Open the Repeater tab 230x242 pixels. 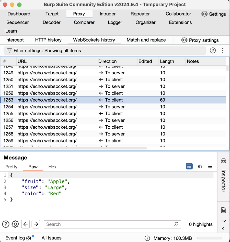point(140,14)
